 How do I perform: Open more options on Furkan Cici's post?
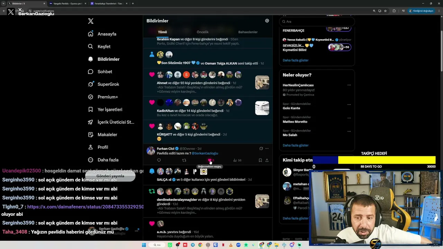tap(267, 148)
